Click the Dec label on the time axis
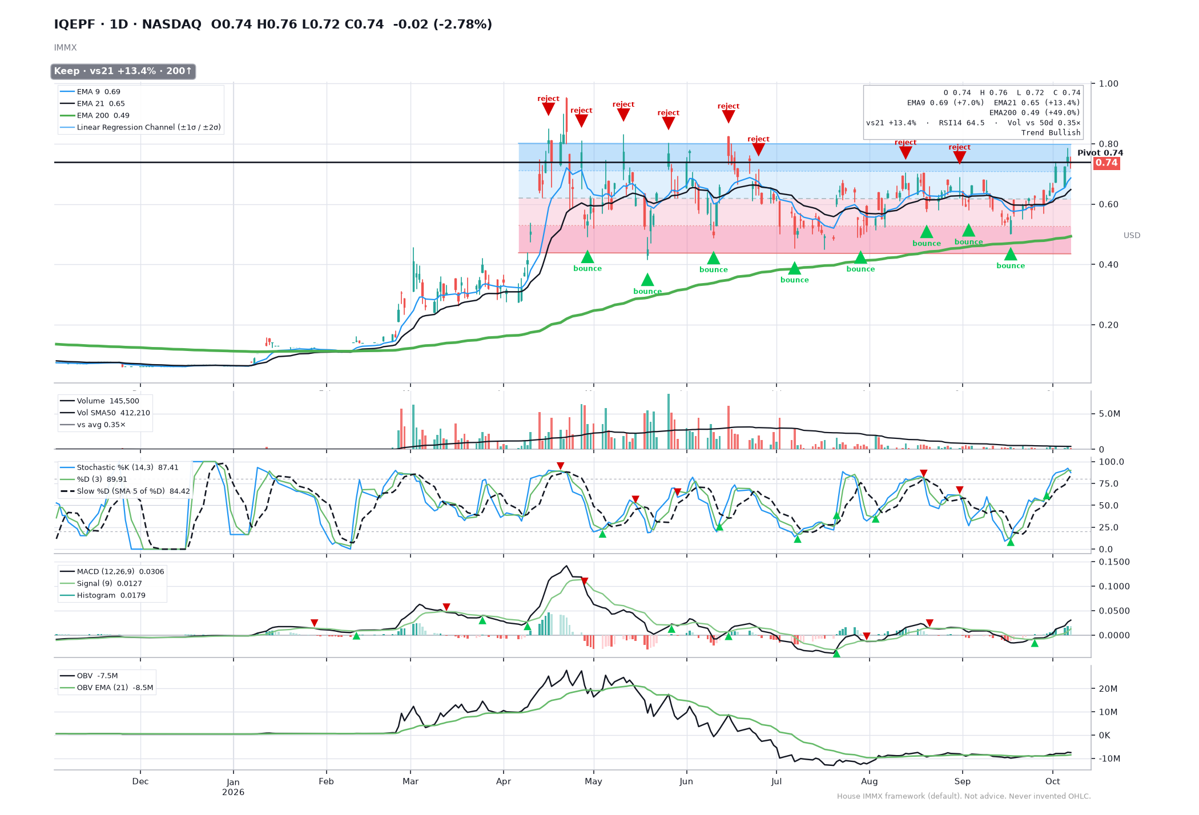Viewport: 1199px width, 815px height. tap(140, 781)
